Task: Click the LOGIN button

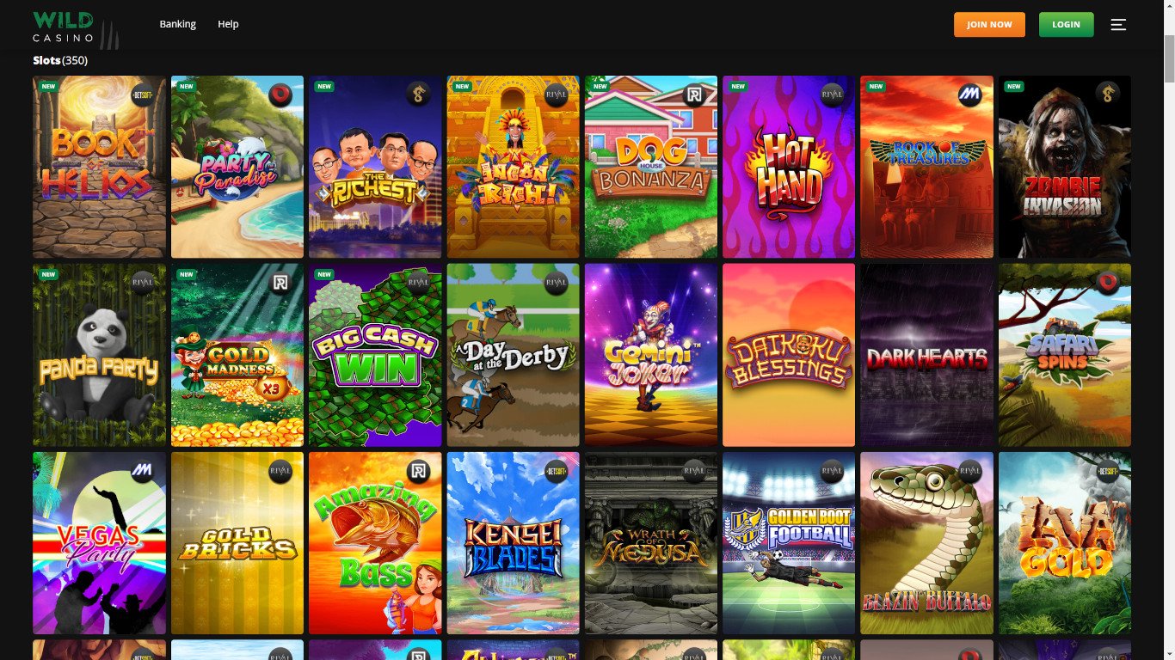Action: [1066, 25]
